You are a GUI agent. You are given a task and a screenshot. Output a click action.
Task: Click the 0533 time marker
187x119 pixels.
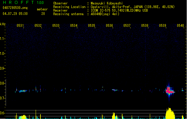[x=56, y=26]
